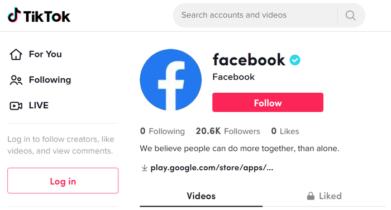This screenshot has height=210, width=391.
Task: Click the TikTok logo
Action: [x=39, y=15]
